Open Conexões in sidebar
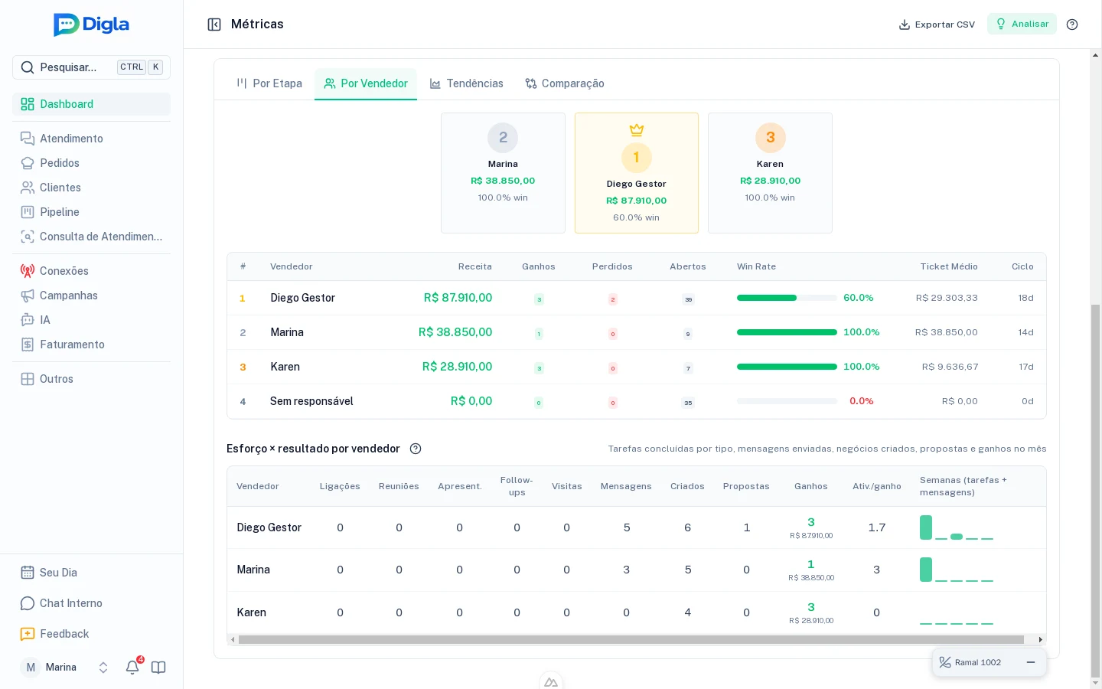Viewport: 1102px width, 689px height. [91, 271]
